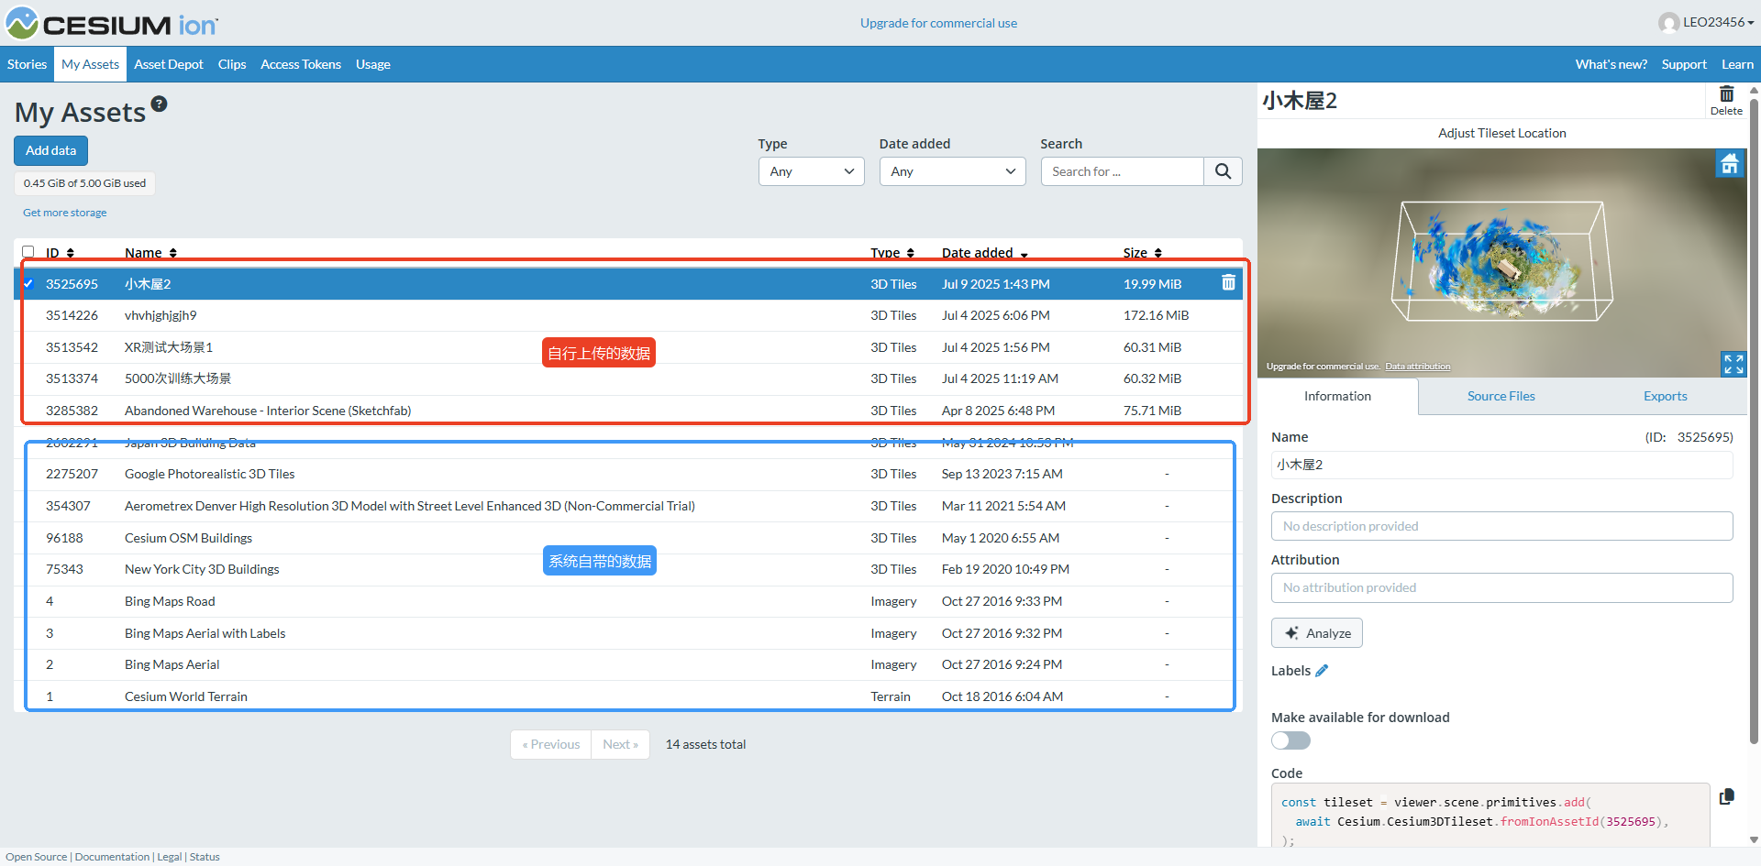The height and width of the screenshot is (866, 1761).
Task: Edit labels with the pencil icon
Action: tap(1322, 671)
